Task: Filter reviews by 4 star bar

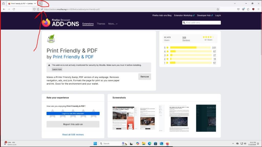Action: click(191, 51)
